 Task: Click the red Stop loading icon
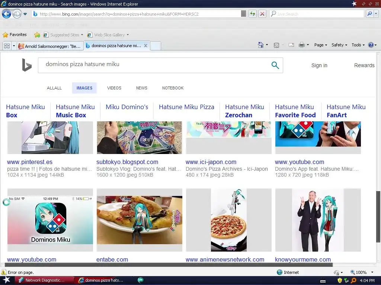click(x=262, y=14)
